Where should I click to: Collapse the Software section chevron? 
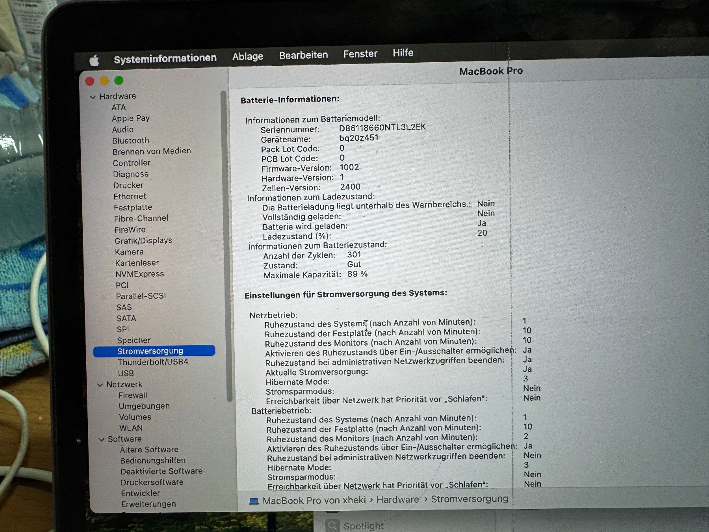(x=101, y=439)
